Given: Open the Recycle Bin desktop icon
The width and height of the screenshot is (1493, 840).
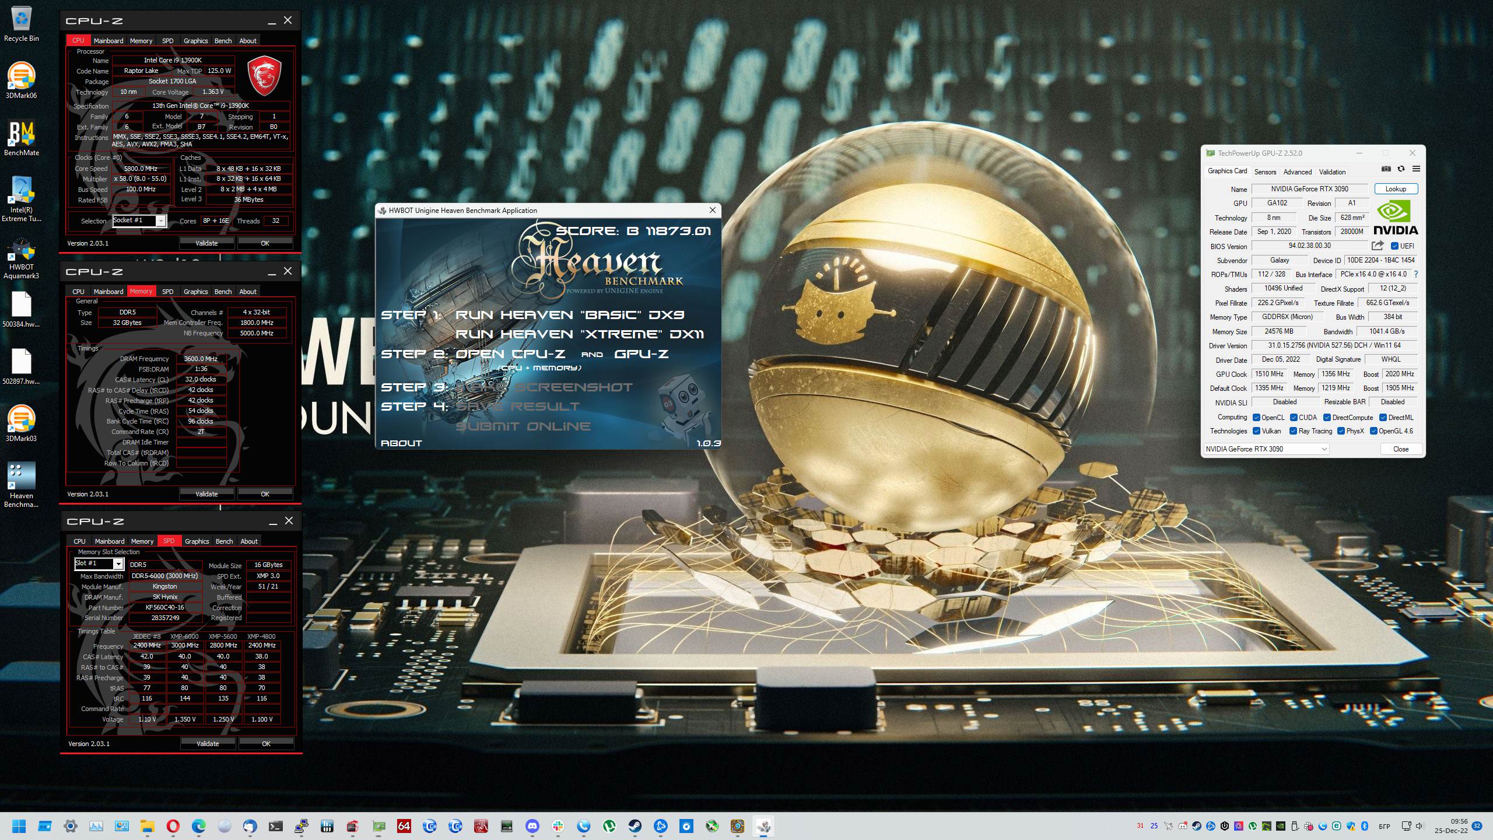Looking at the screenshot, I should tap(22, 24).
